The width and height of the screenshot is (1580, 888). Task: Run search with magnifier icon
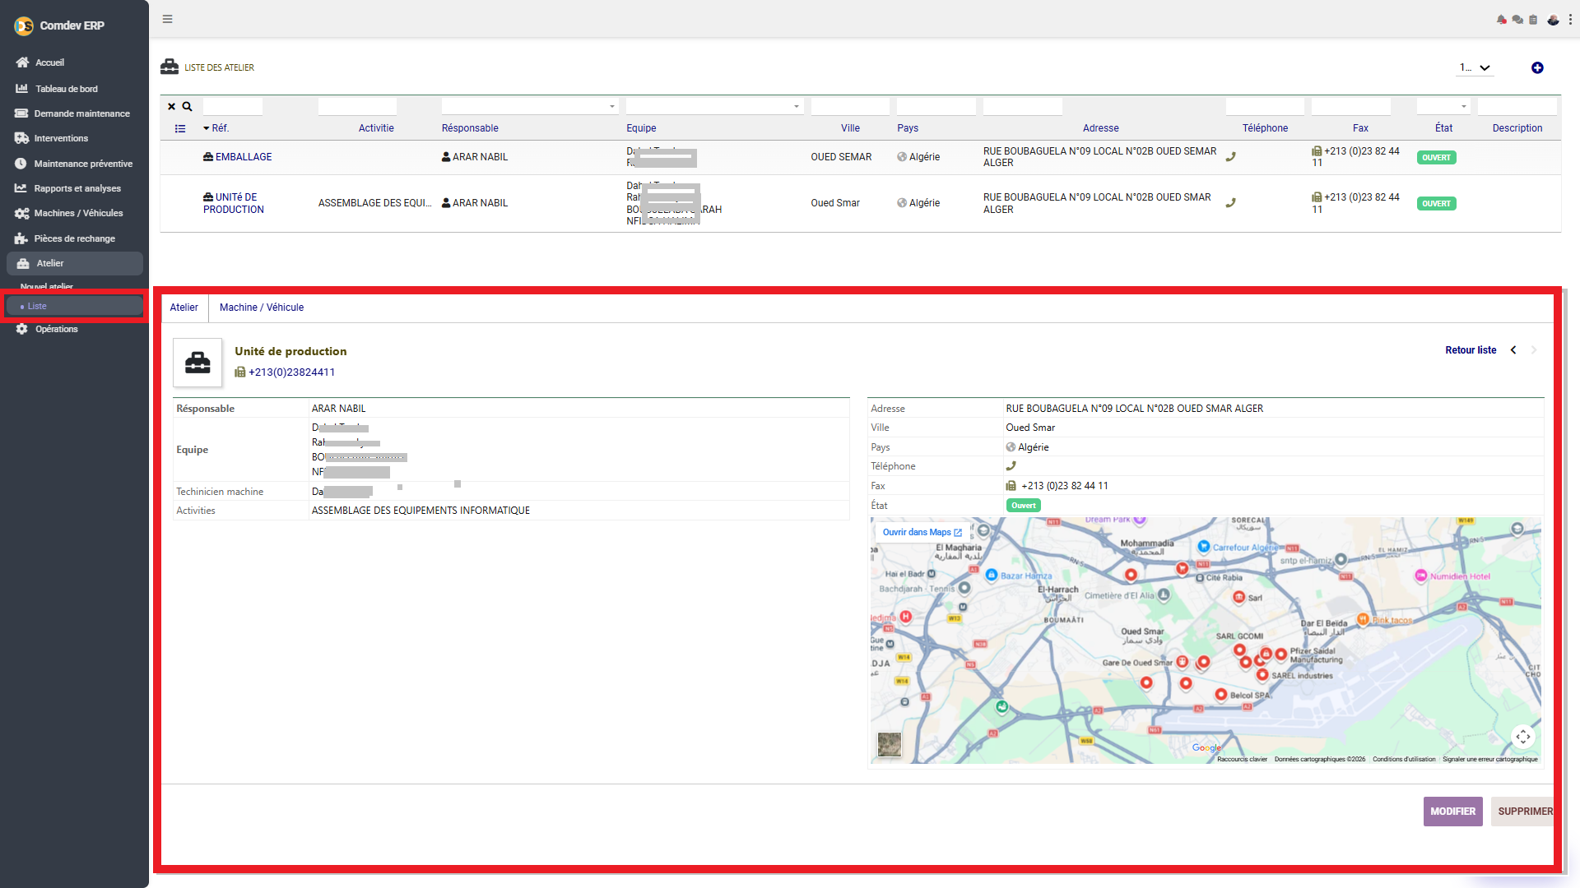pyautogui.click(x=188, y=107)
